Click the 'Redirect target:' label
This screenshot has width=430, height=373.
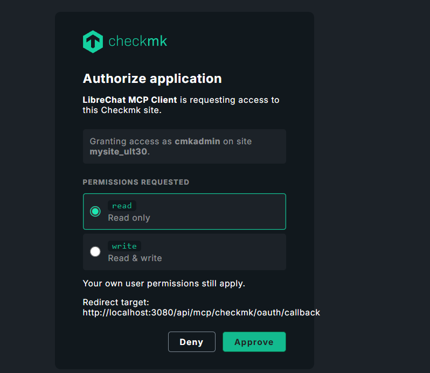(x=116, y=302)
